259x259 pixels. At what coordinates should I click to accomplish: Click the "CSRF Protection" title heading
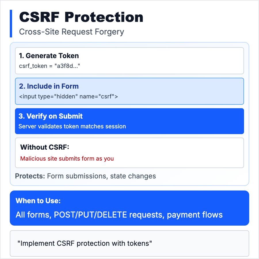point(81,17)
